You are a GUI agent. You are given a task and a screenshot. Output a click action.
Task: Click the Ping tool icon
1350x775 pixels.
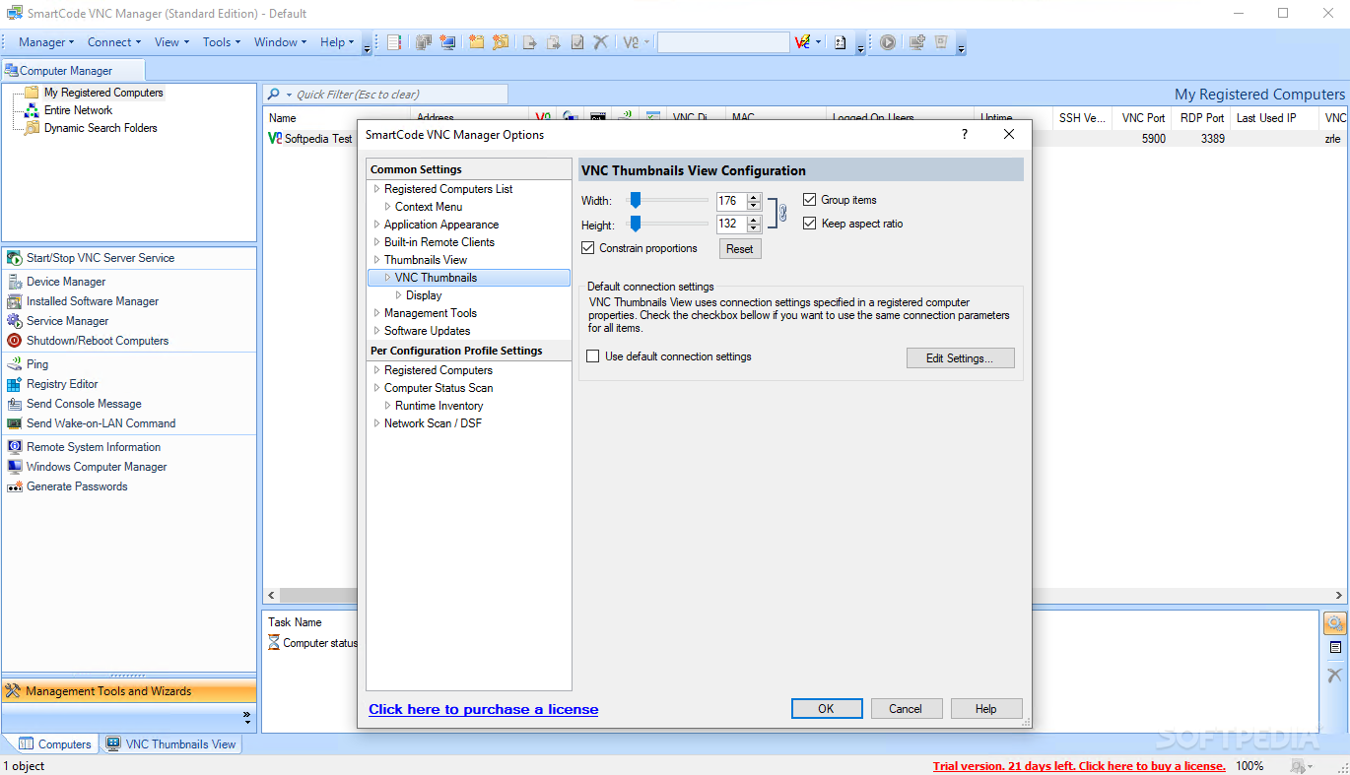pos(15,364)
